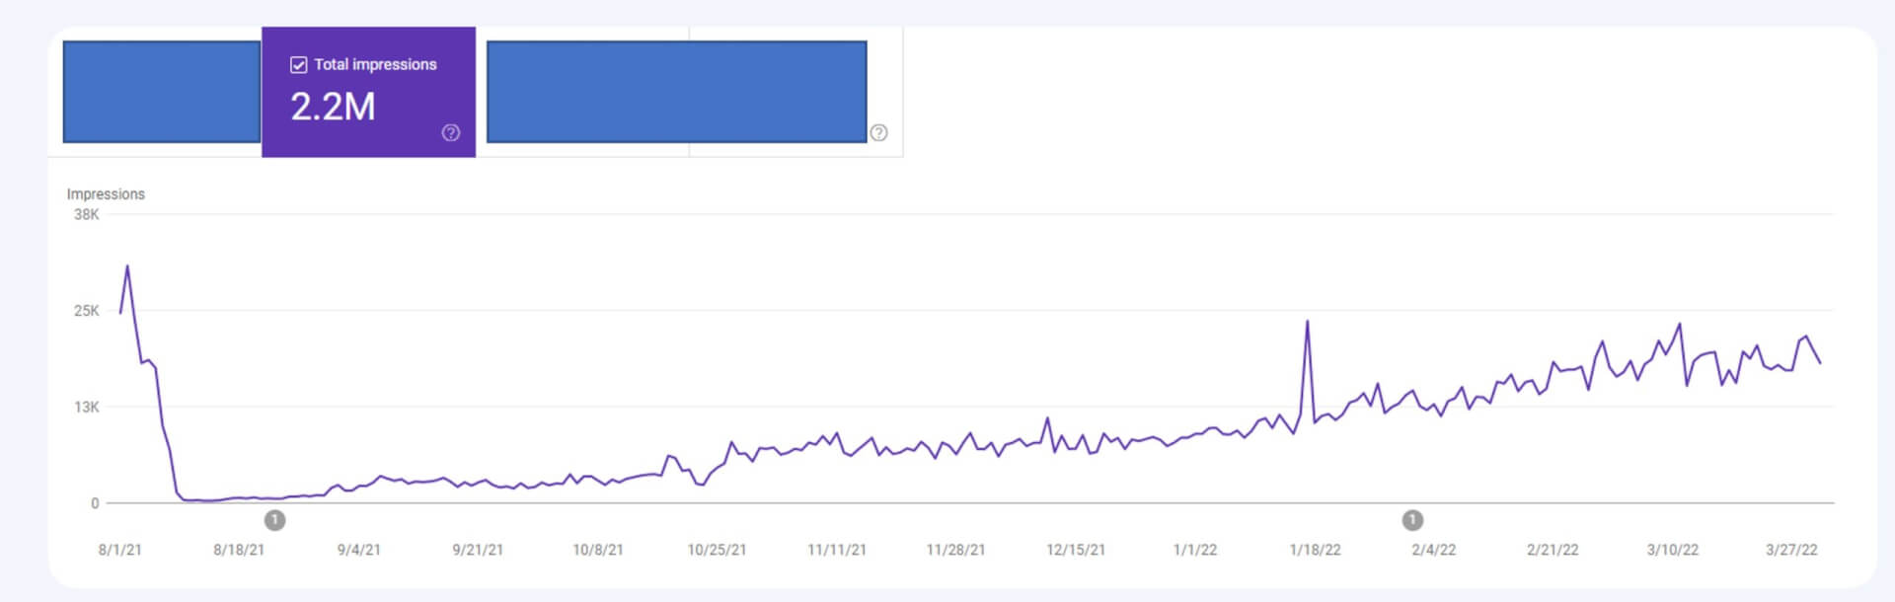1895x602 pixels.
Task: Click the Total impressions label text
Action: (375, 64)
